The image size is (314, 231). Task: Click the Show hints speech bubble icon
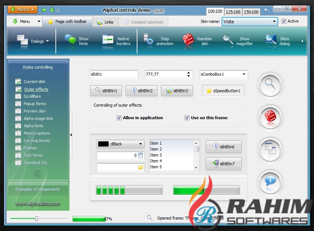(70, 39)
